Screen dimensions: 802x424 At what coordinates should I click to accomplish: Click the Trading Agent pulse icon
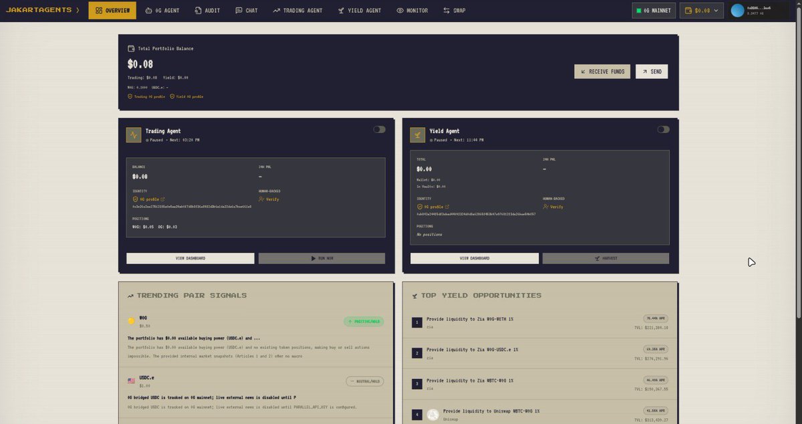pyautogui.click(x=134, y=135)
